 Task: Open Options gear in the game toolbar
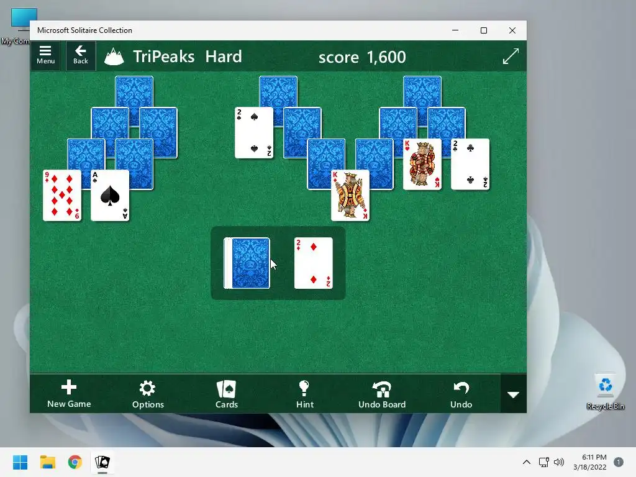tap(148, 393)
